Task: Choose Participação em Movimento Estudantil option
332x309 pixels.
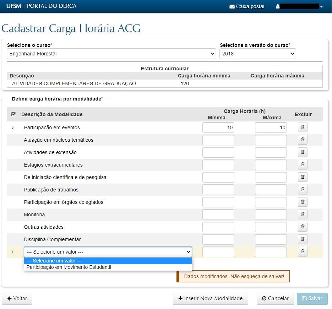Action: (x=69, y=267)
